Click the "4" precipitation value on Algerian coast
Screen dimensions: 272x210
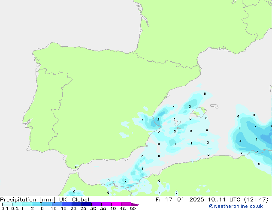pyautogui.click(x=258, y=152)
